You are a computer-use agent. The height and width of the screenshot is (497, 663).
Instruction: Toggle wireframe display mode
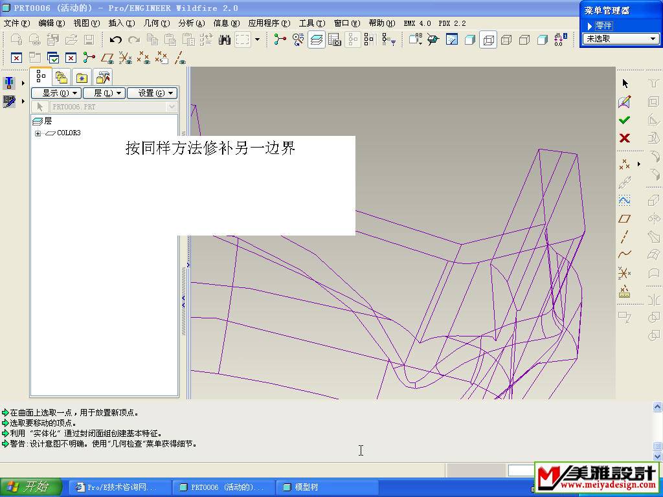[x=489, y=39]
